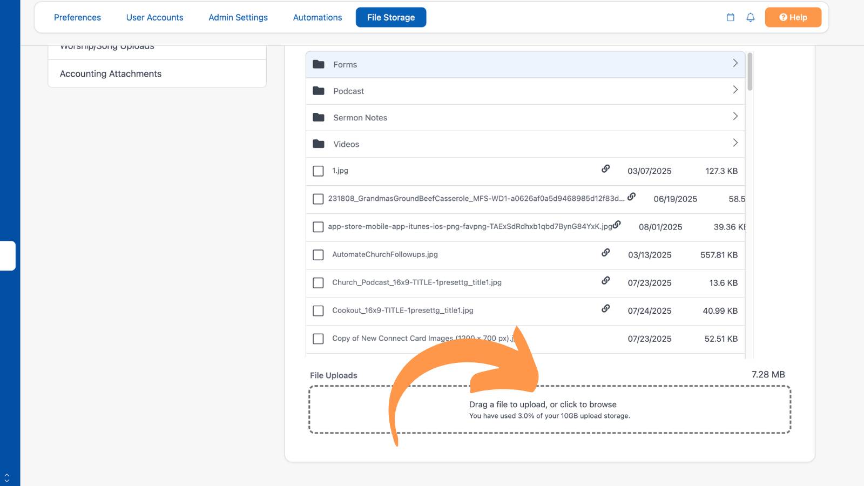The image size is (864, 486).
Task: Click the AutomateChurchFollowups.jpg file name
Action: pos(385,254)
